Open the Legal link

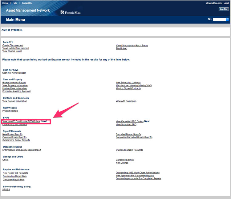pyautogui.click(x=226, y=3)
